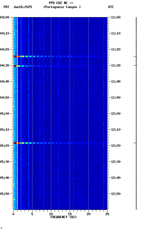Click the 04:50 PDT time label
This screenshot has height=231, width=148.
pyautogui.click(x=5, y=98)
